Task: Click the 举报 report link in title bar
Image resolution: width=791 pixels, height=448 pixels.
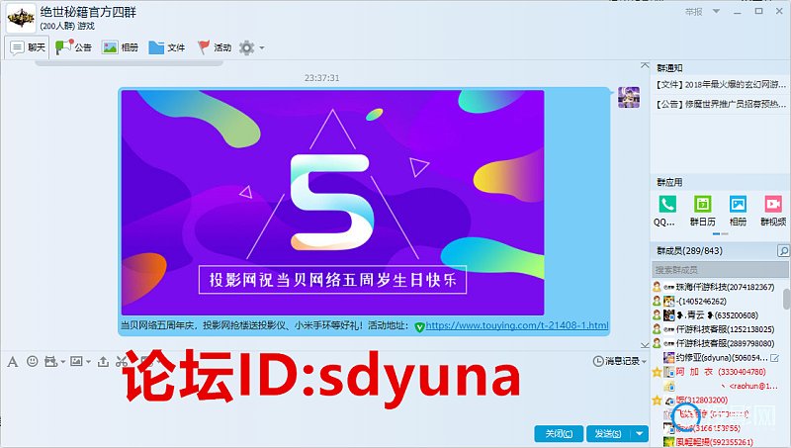Action: click(694, 11)
